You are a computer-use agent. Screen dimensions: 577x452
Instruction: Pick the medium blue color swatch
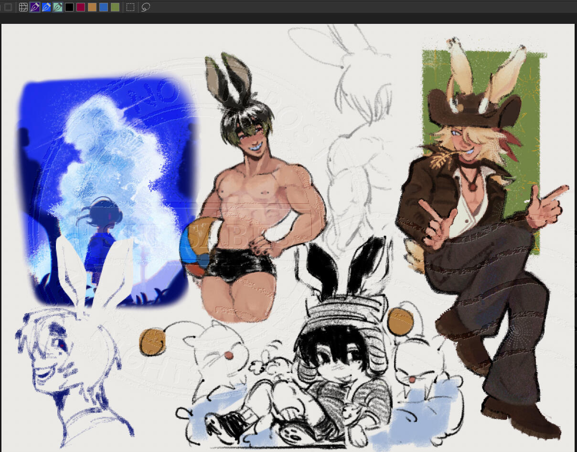pos(104,7)
